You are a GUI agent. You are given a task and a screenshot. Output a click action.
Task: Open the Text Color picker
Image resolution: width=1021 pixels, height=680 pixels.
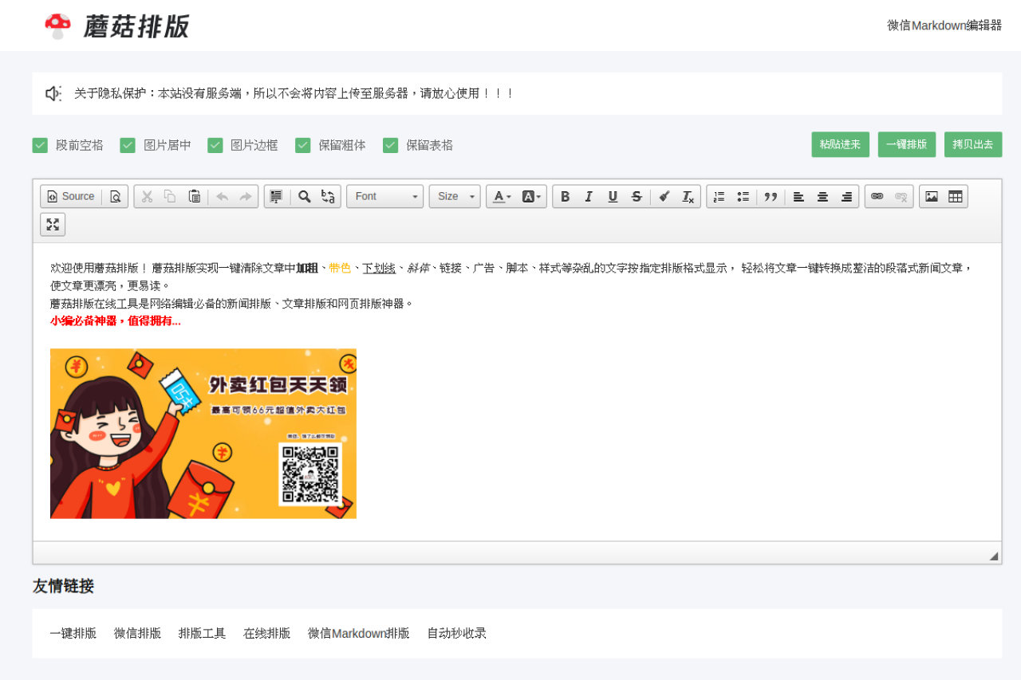[x=502, y=196]
